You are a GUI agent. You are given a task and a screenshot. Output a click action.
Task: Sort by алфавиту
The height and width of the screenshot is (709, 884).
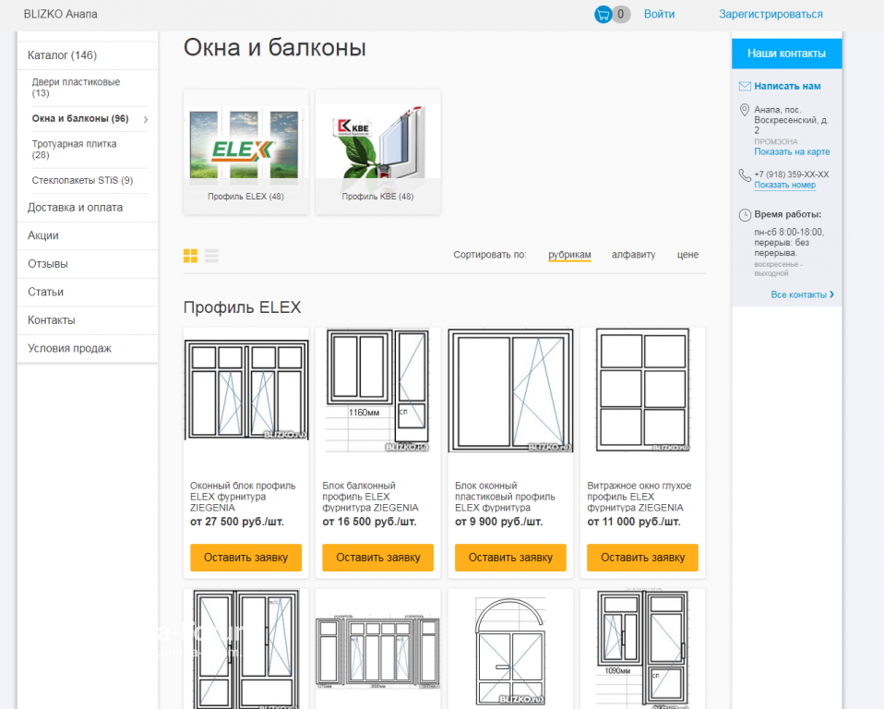(633, 255)
